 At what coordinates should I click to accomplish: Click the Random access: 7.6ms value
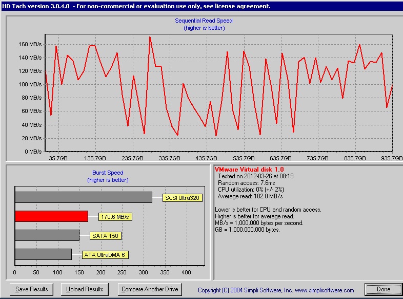[246, 183]
